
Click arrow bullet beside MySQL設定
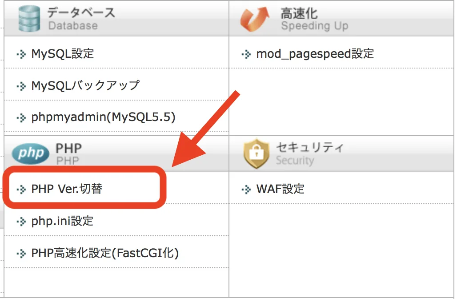click(x=21, y=54)
